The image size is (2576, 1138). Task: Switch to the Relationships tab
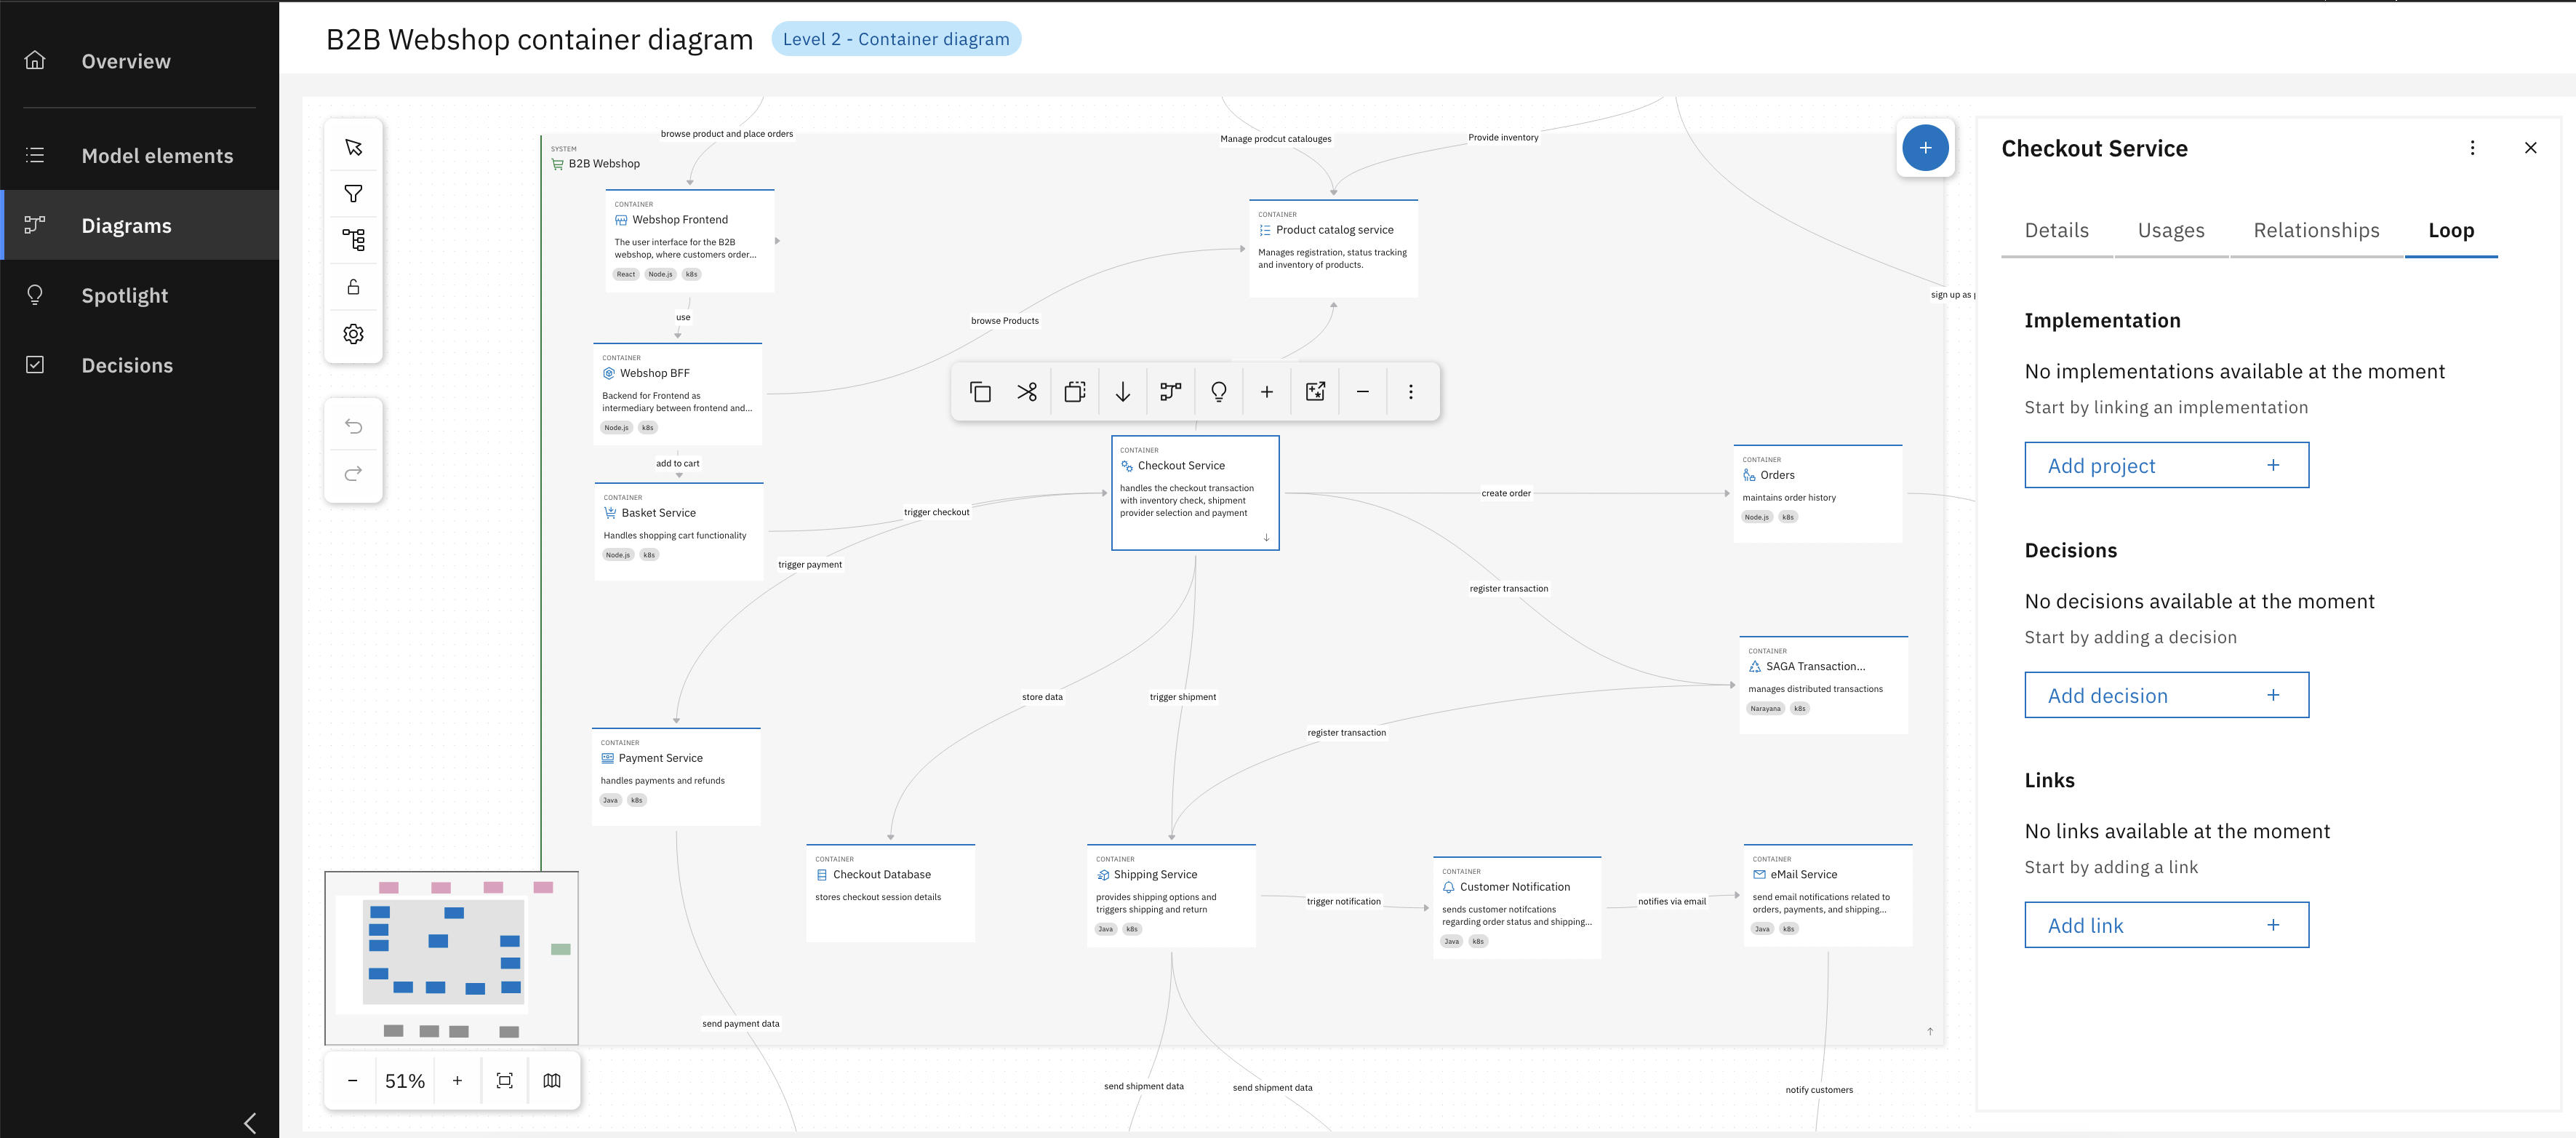[2316, 230]
